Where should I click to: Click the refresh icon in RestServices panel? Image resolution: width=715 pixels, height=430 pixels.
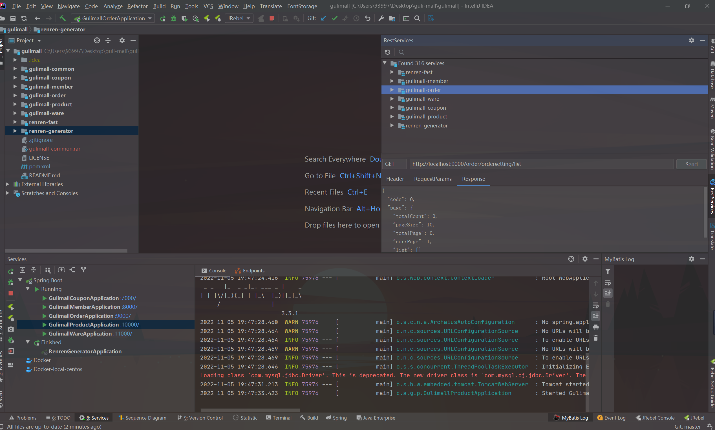[x=388, y=52]
